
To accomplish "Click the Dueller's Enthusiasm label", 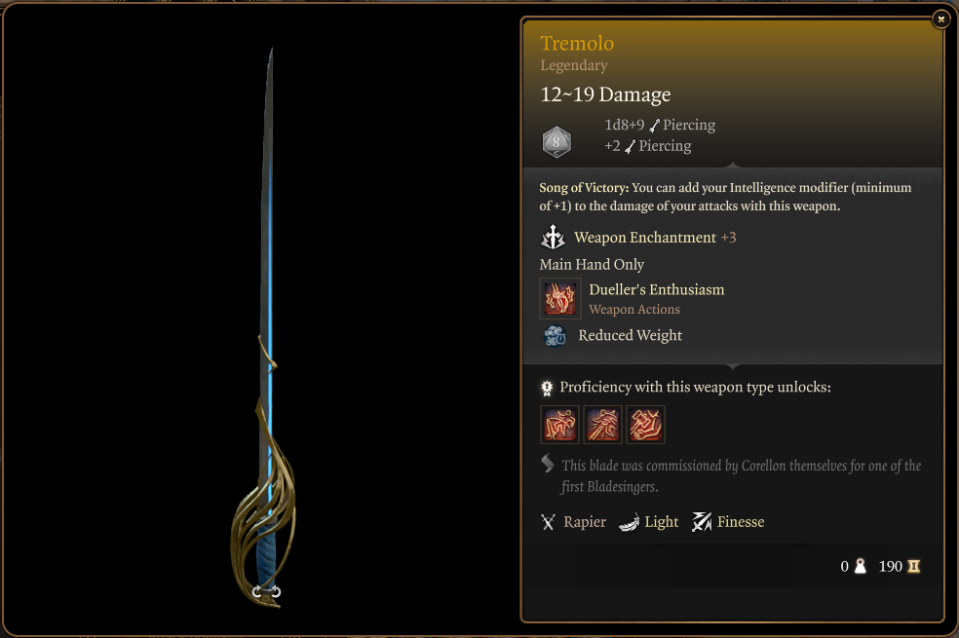I will click(656, 289).
